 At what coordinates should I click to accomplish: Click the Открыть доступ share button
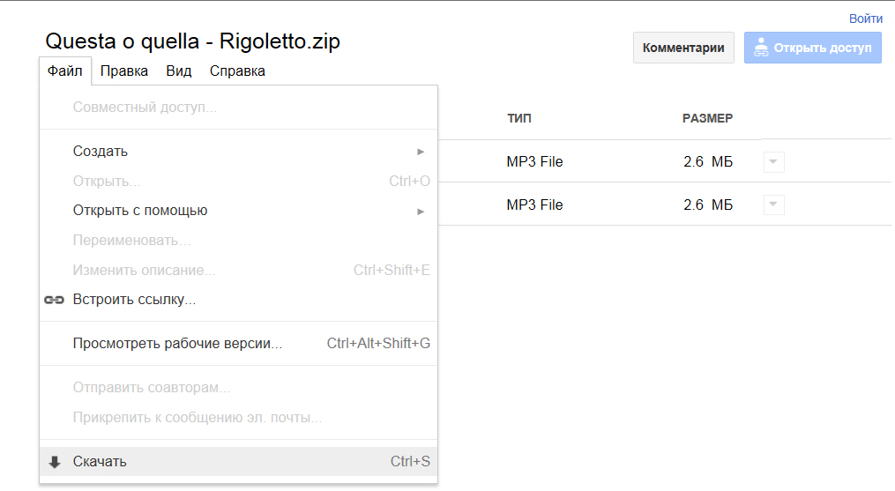tap(813, 48)
